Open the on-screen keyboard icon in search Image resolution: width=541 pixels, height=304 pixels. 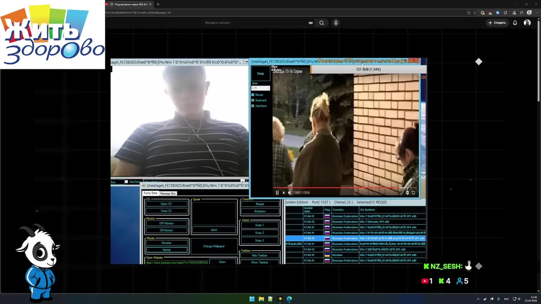[x=311, y=23]
